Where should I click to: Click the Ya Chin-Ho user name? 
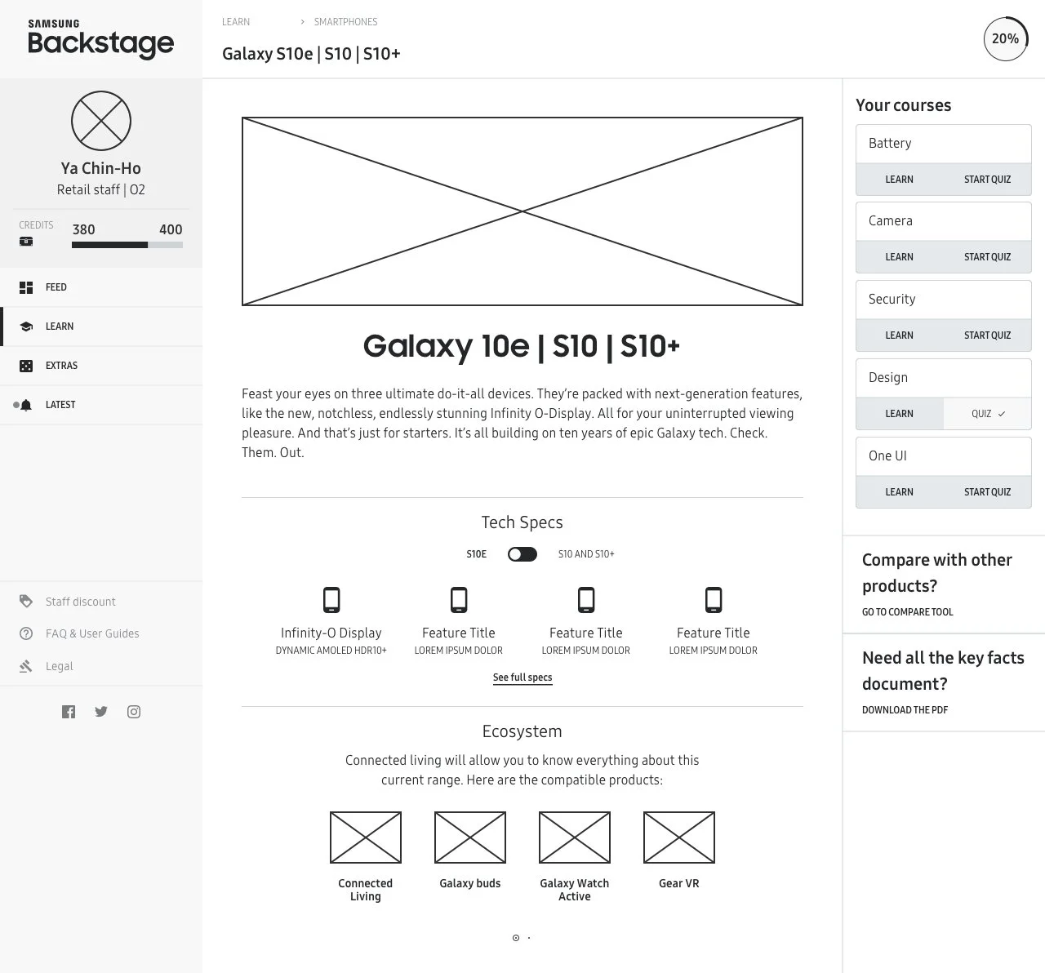pyautogui.click(x=101, y=168)
